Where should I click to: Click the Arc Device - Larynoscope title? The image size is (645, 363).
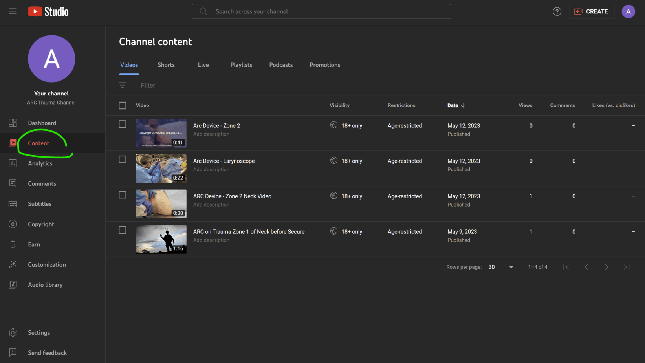(x=224, y=161)
